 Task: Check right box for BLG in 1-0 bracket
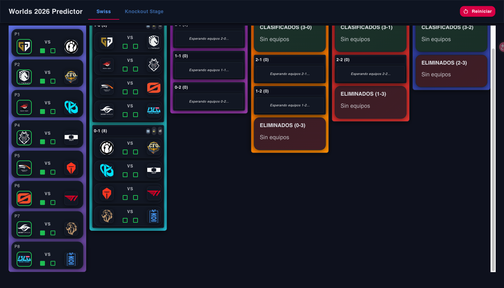[x=136, y=115]
